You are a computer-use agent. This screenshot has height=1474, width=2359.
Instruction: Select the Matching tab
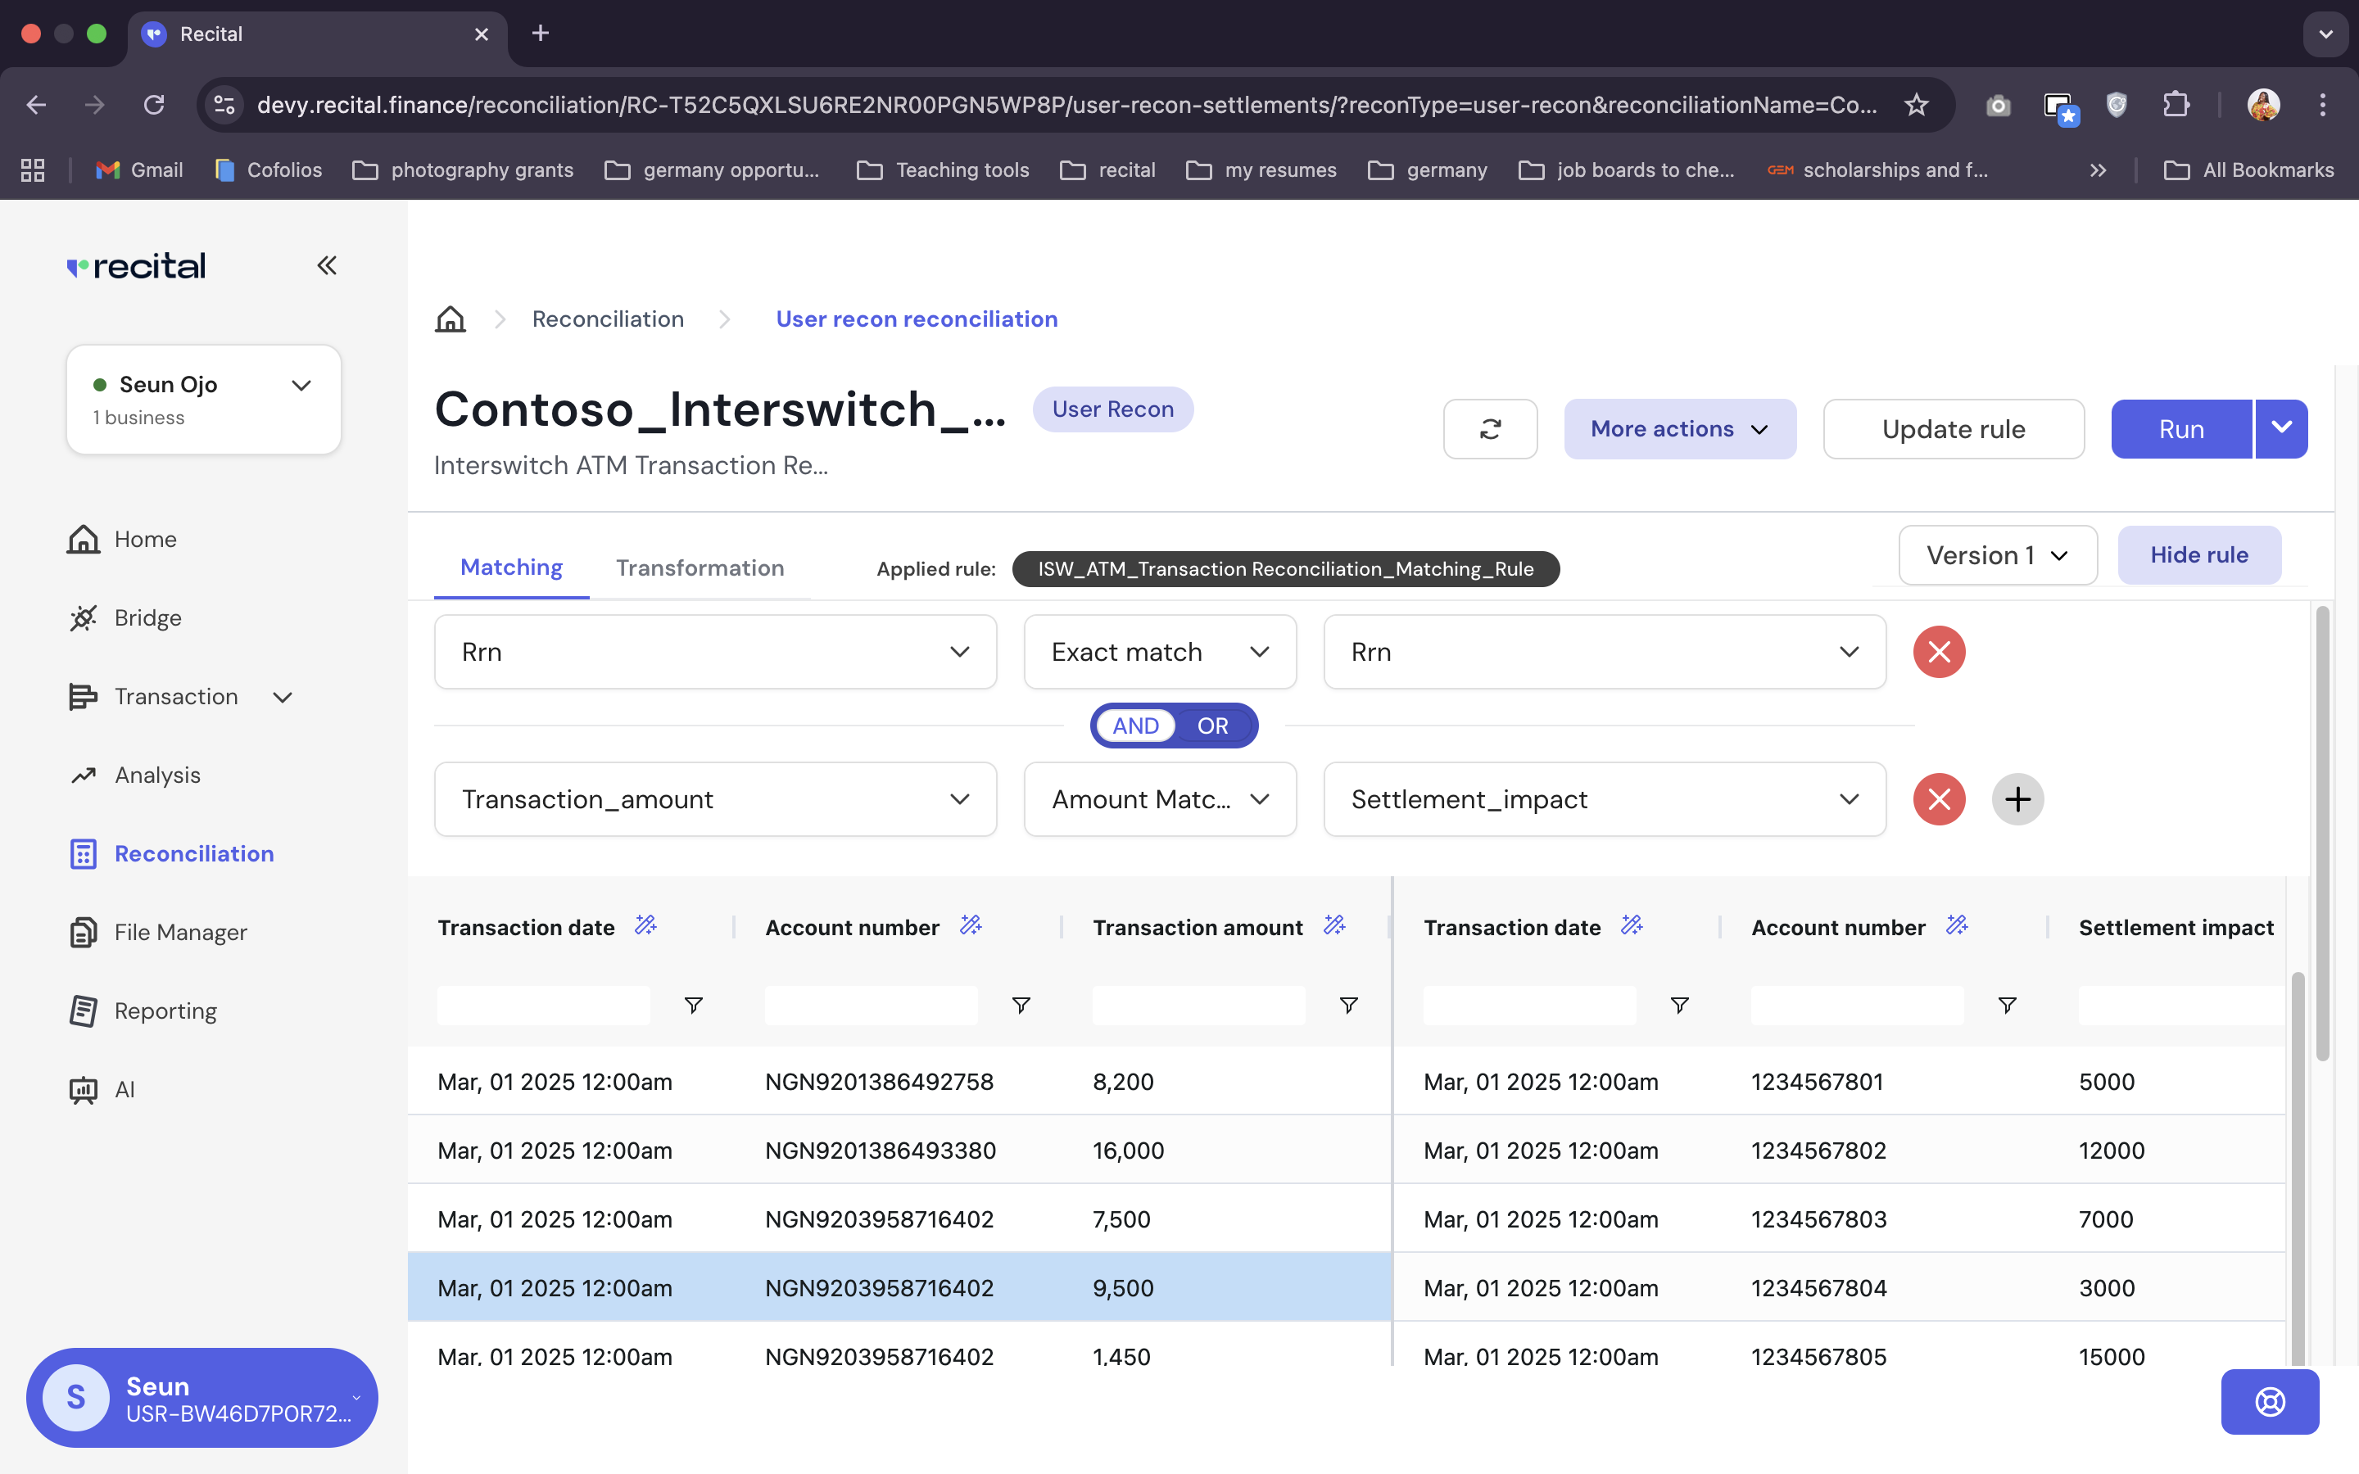tap(511, 567)
